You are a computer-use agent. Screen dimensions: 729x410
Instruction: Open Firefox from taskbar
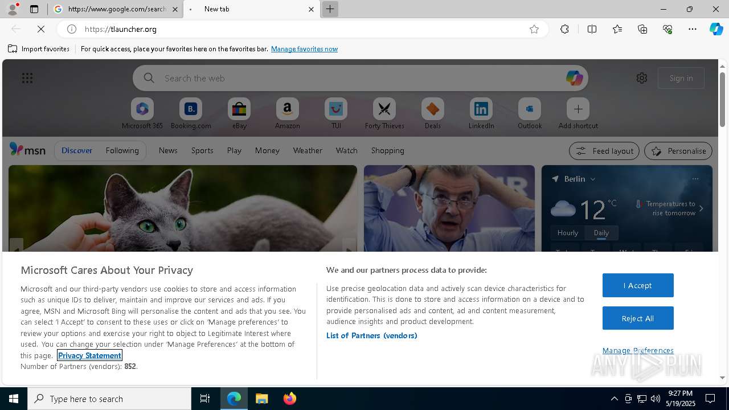(289, 399)
